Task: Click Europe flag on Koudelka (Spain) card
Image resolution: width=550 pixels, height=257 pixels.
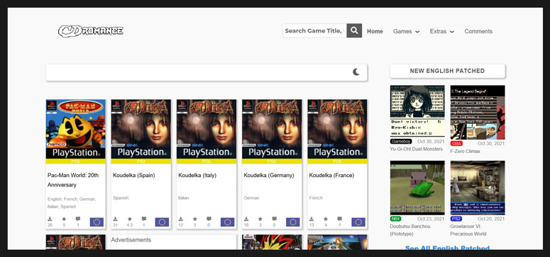Action: click(x=162, y=222)
